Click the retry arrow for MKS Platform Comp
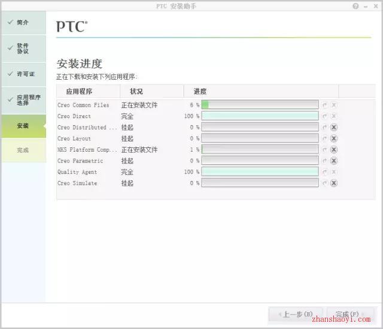383x329 pixels. [x=324, y=150]
